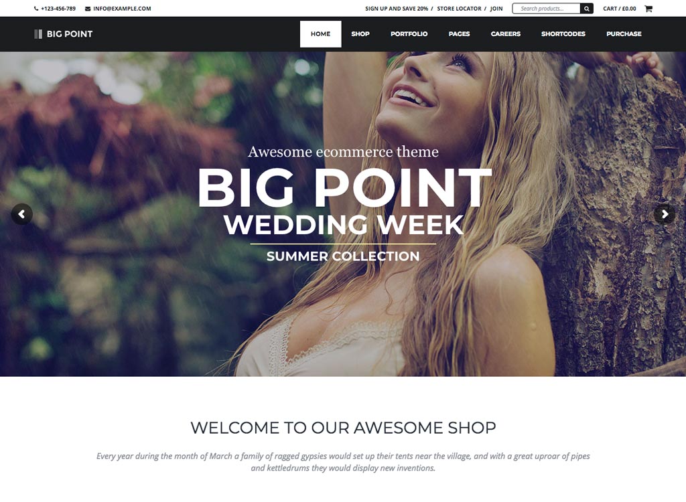Image resolution: width=686 pixels, height=502 pixels.
Task: Open the Store Locator link
Action: pos(459,8)
